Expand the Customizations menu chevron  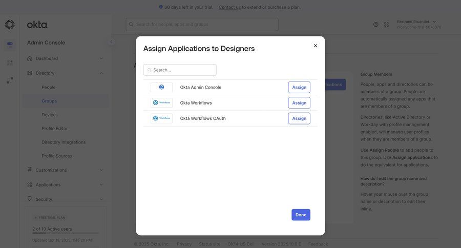click(101, 170)
